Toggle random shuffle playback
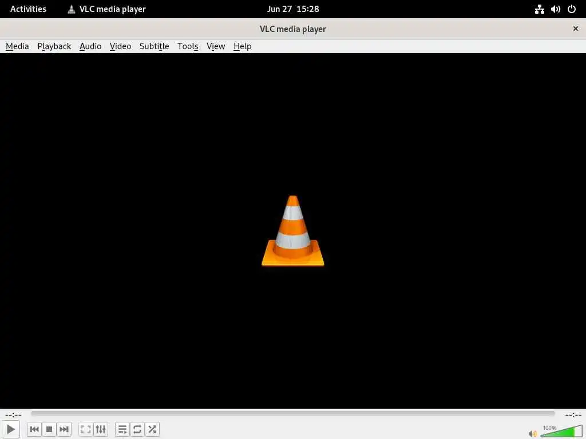 152,429
